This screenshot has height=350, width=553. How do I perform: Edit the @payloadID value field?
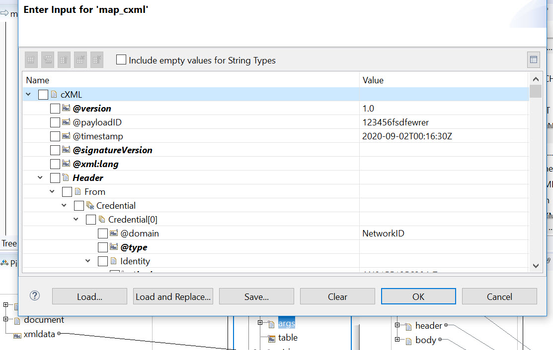(x=444, y=122)
